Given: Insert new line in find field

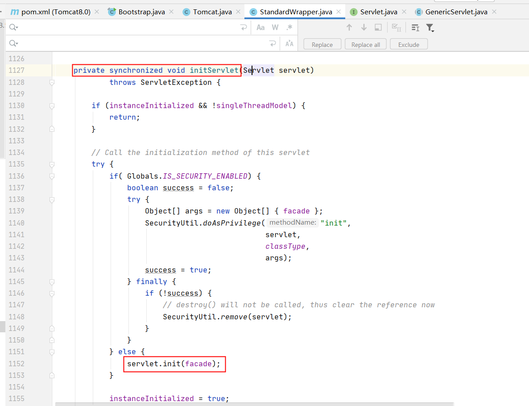Looking at the screenshot, I should click(x=244, y=27).
